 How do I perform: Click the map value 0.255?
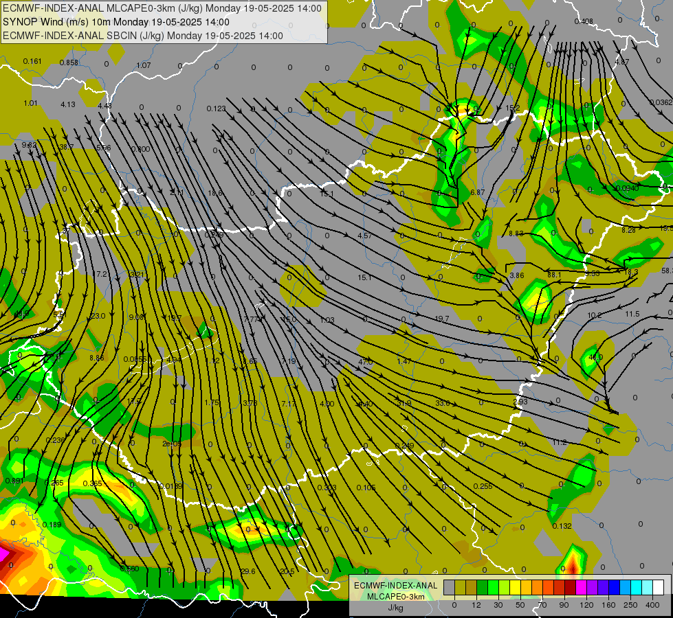pyautogui.click(x=483, y=486)
